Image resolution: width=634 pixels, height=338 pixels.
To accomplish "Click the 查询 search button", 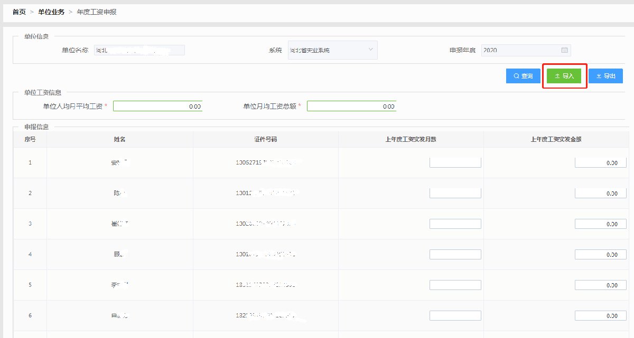I will coord(522,76).
